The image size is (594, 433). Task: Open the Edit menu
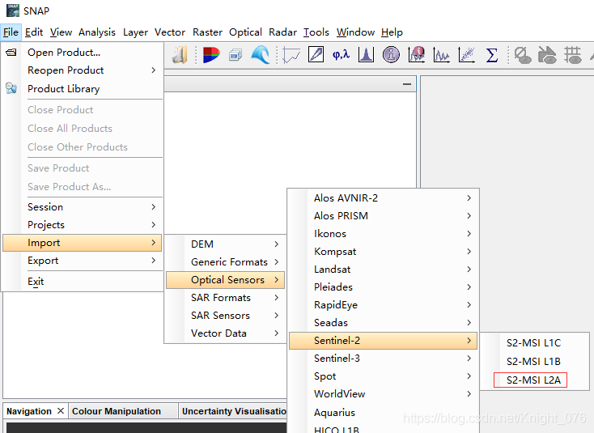(34, 32)
